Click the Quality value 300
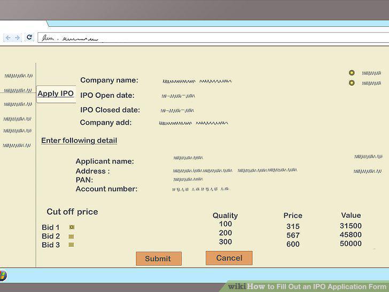Screen dimensions: 389x292 225,242
